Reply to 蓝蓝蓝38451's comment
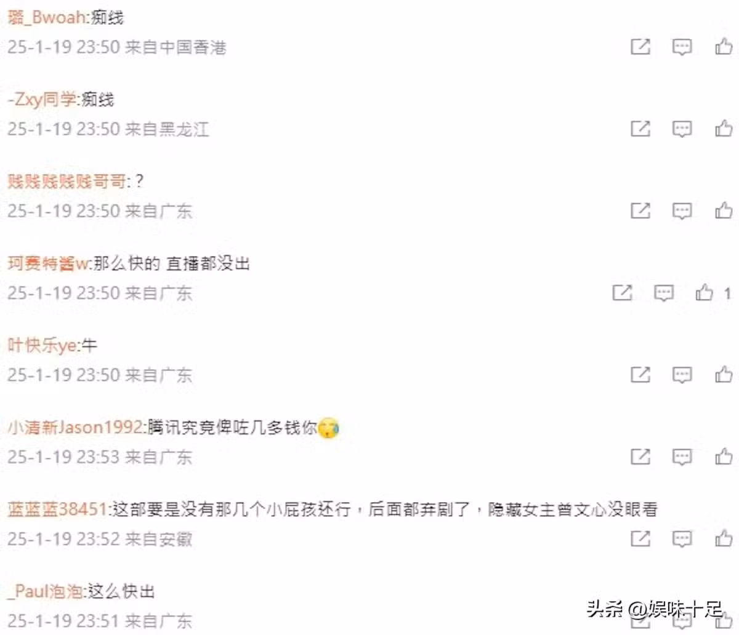 [x=682, y=539]
